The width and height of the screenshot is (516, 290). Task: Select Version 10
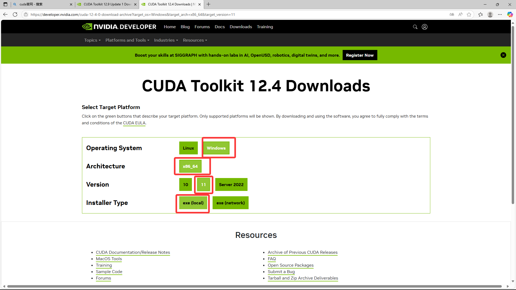coord(185,185)
